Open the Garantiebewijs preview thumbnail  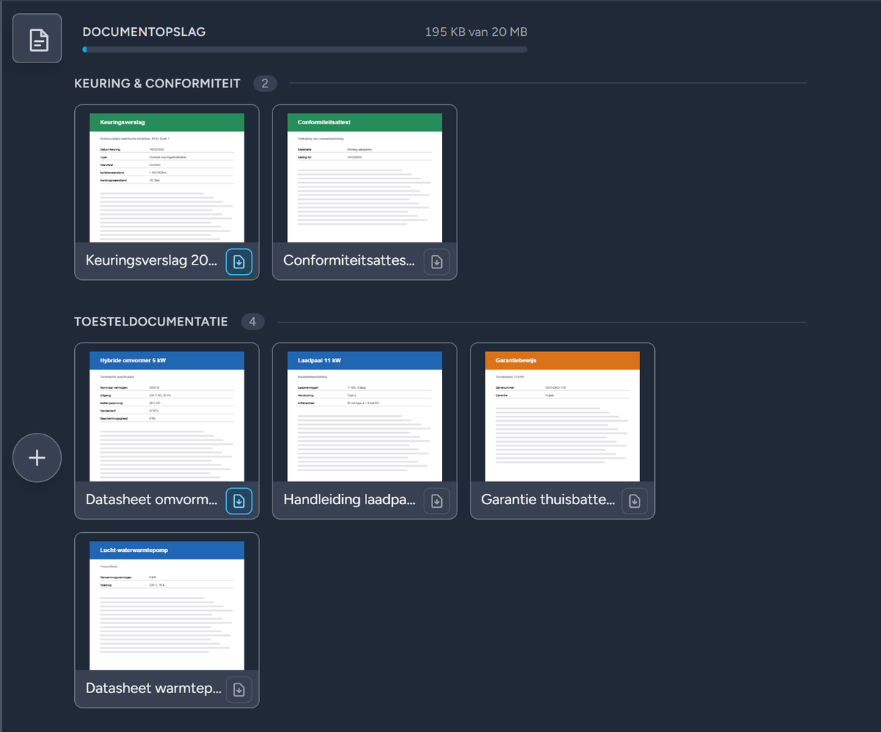[563, 416]
